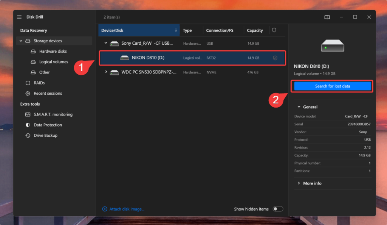Toggle Show hidden items switch
The image size is (387, 225).
point(278,209)
